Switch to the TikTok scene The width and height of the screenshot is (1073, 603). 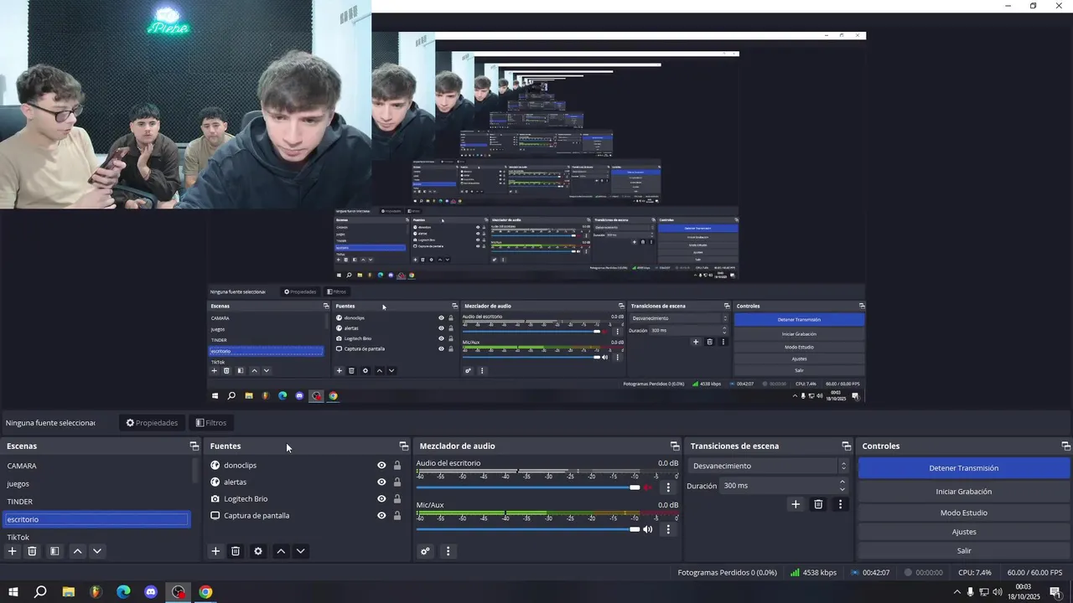click(96, 537)
